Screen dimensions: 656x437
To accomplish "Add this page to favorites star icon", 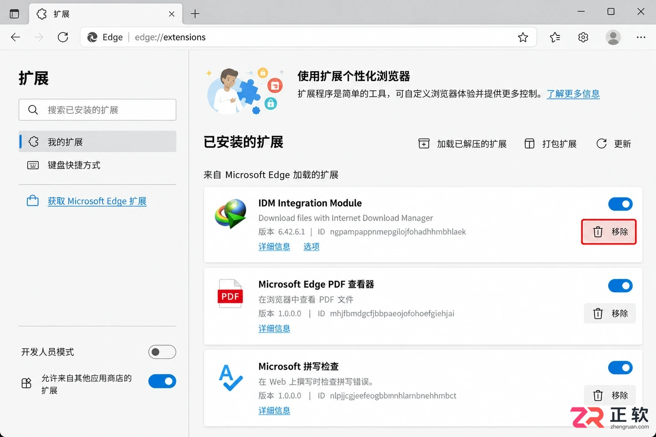I will pos(523,37).
